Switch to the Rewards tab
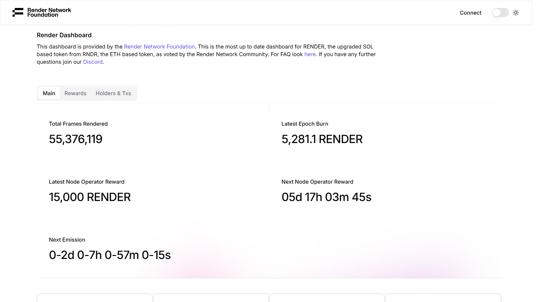The height and width of the screenshot is (302, 538). 76,93
